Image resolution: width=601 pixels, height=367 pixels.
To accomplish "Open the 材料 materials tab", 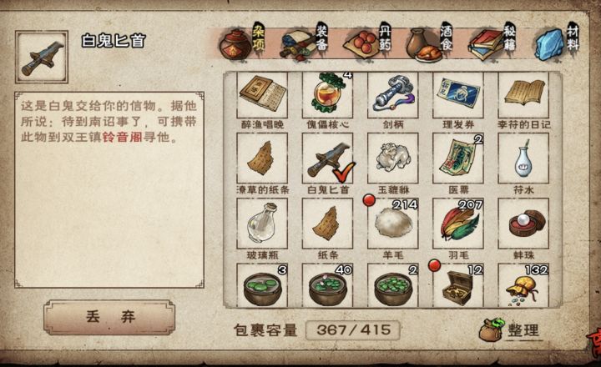I will point(557,43).
